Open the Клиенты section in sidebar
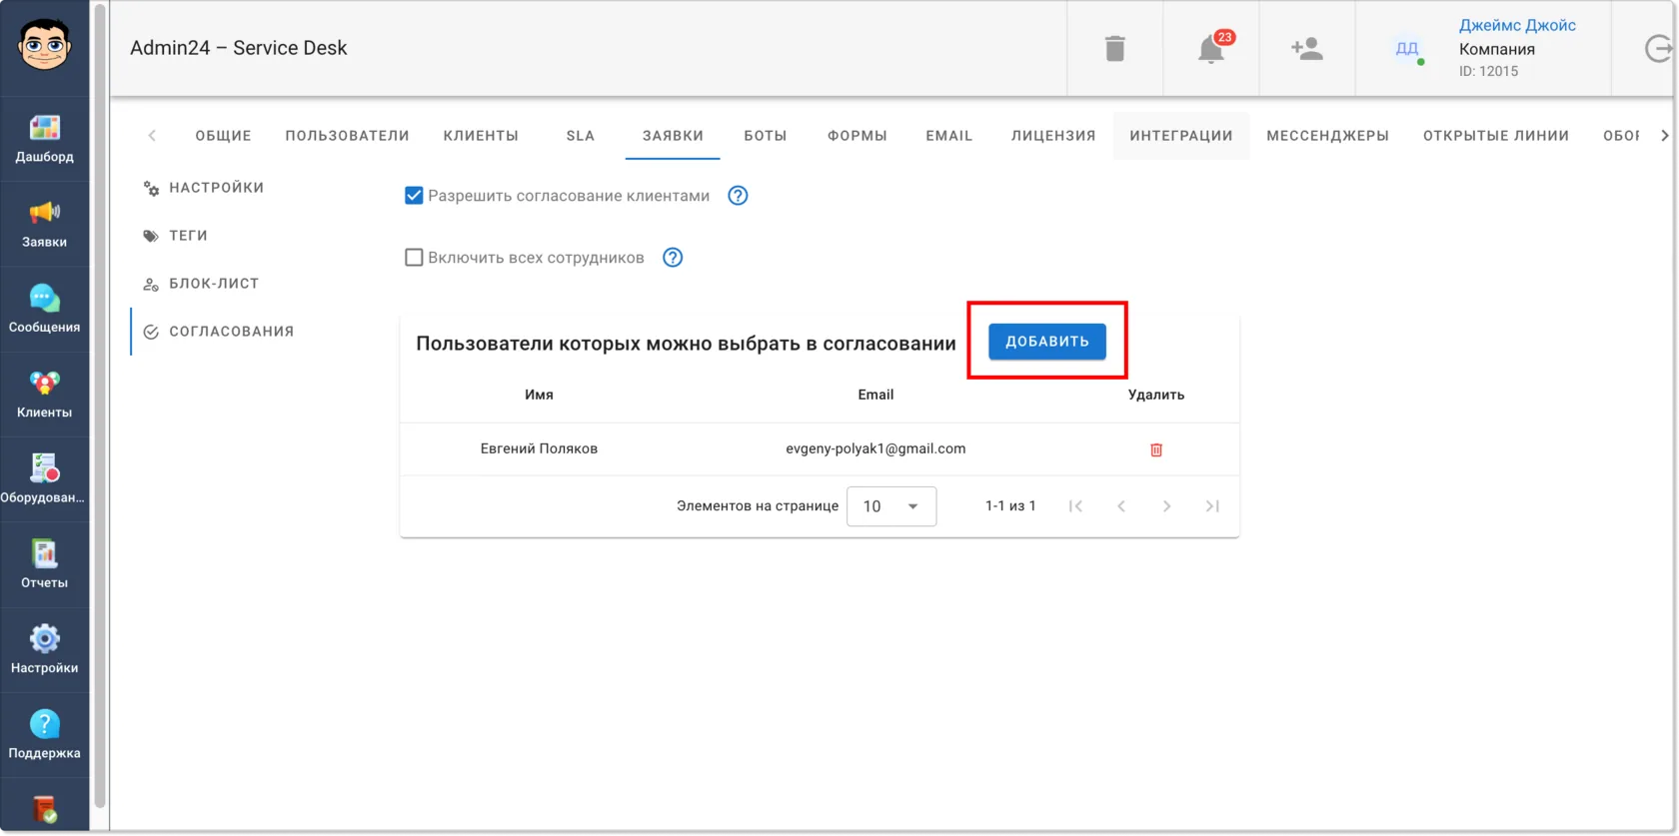 tap(44, 395)
